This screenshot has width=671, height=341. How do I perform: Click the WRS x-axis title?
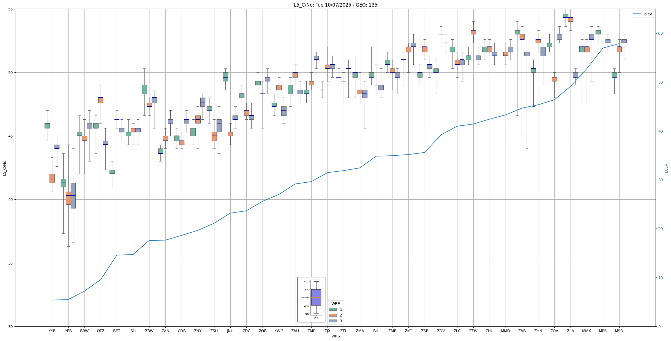click(335, 336)
